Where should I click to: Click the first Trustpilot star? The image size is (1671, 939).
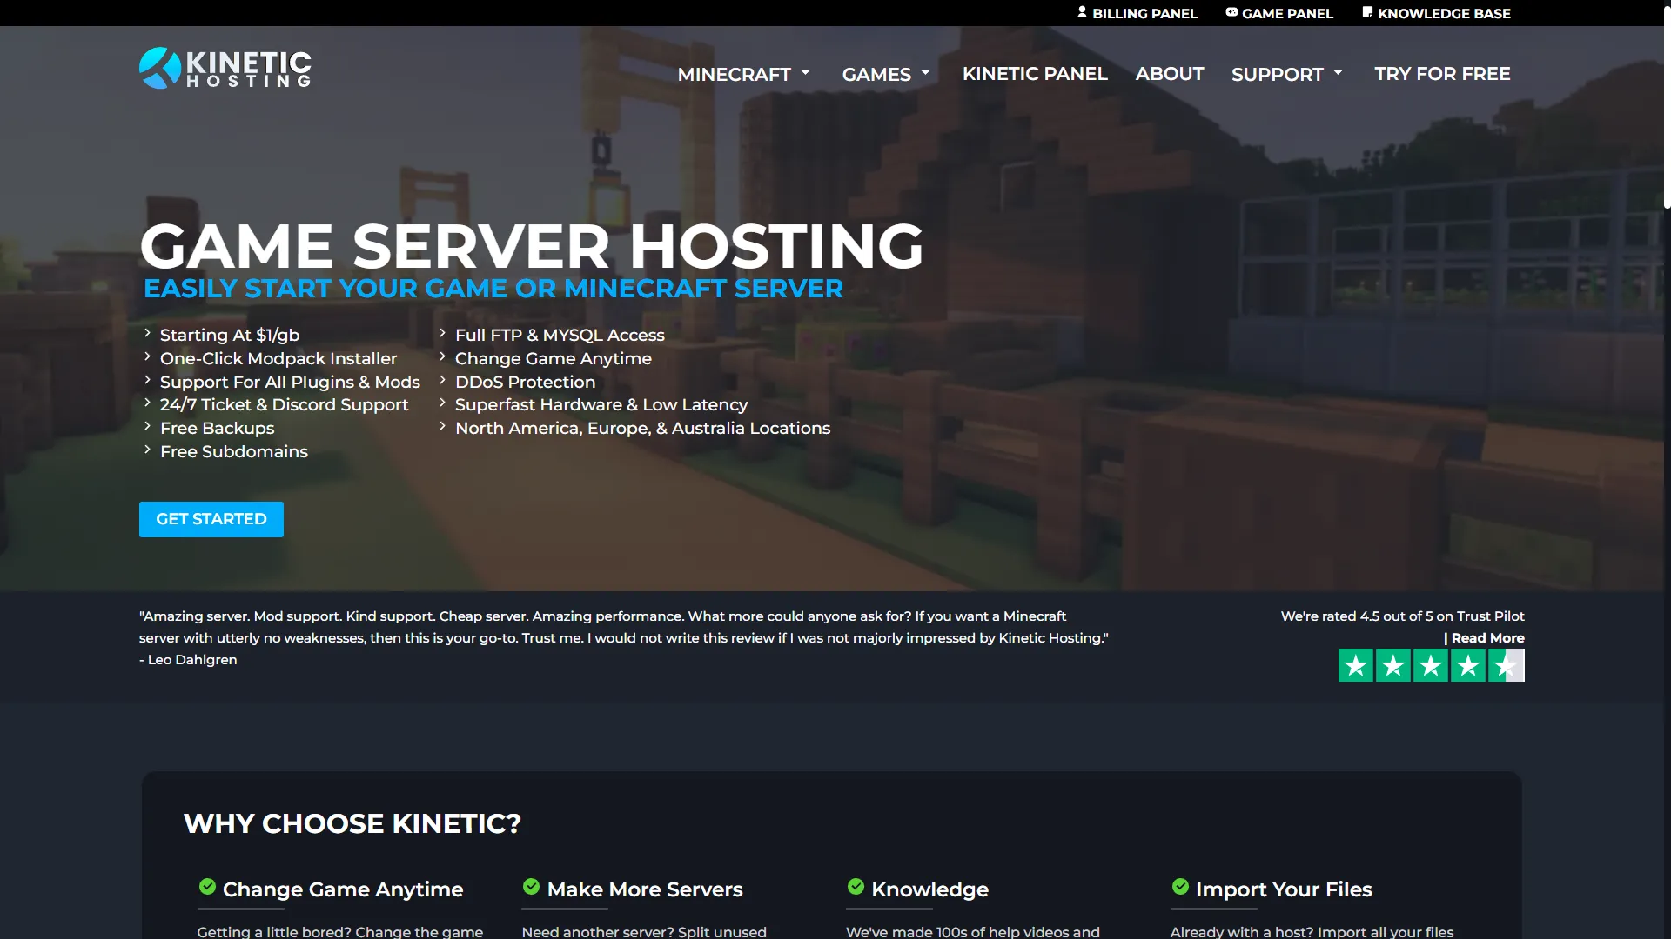pyautogui.click(x=1355, y=666)
